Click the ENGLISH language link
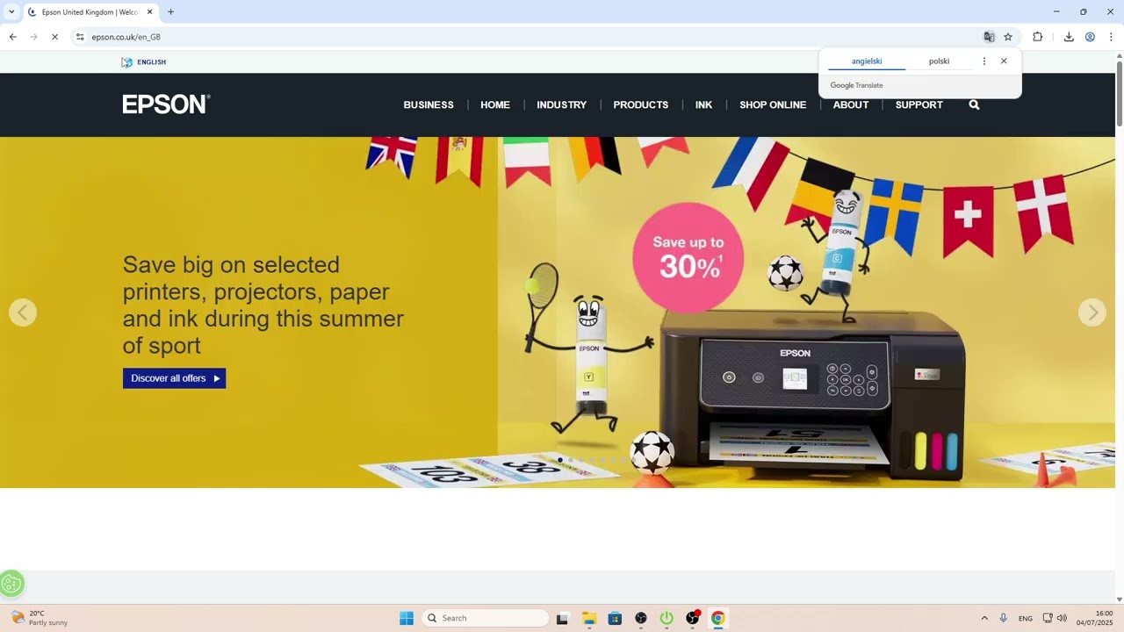Screen dimensions: 1124x632 (x=152, y=62)
